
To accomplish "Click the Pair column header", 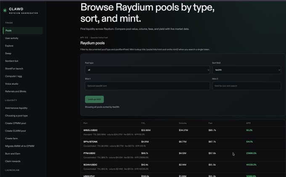I will [x=85, y=123].
